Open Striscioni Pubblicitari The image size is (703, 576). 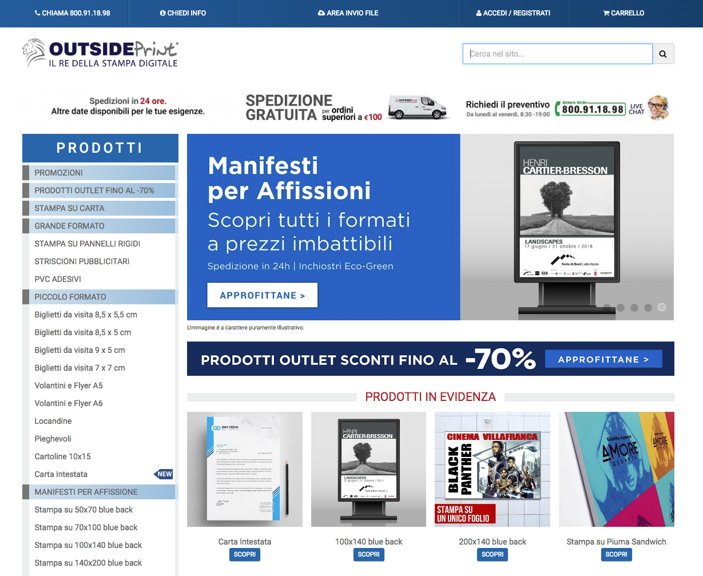[82, 261]
